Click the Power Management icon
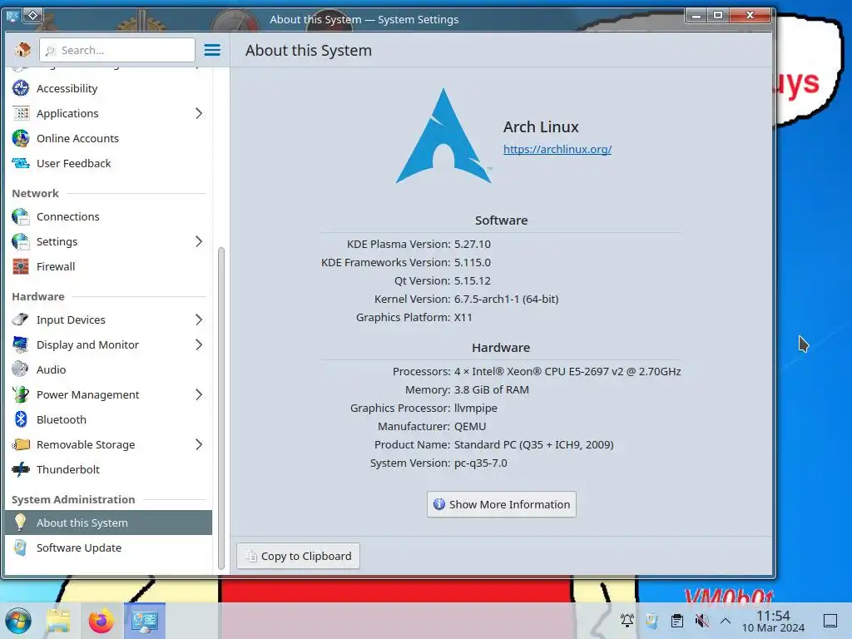852x639 pixels. click(x=21, y=394)
